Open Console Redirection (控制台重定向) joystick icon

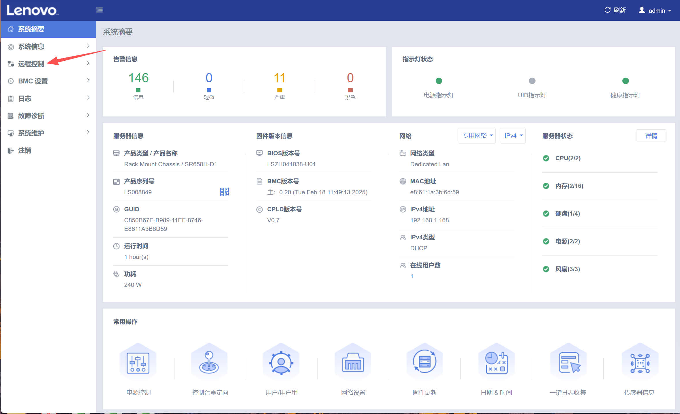tap(209, 362)
